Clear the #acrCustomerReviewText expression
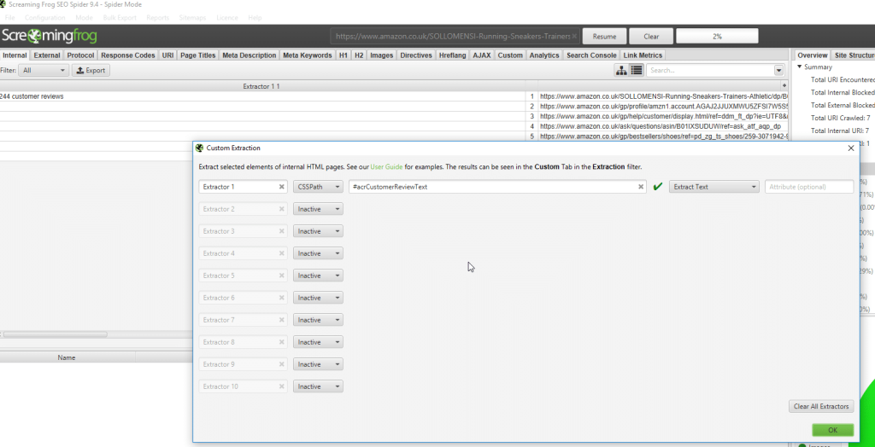This screenshot has height=447, width=875. click(640, 187)
